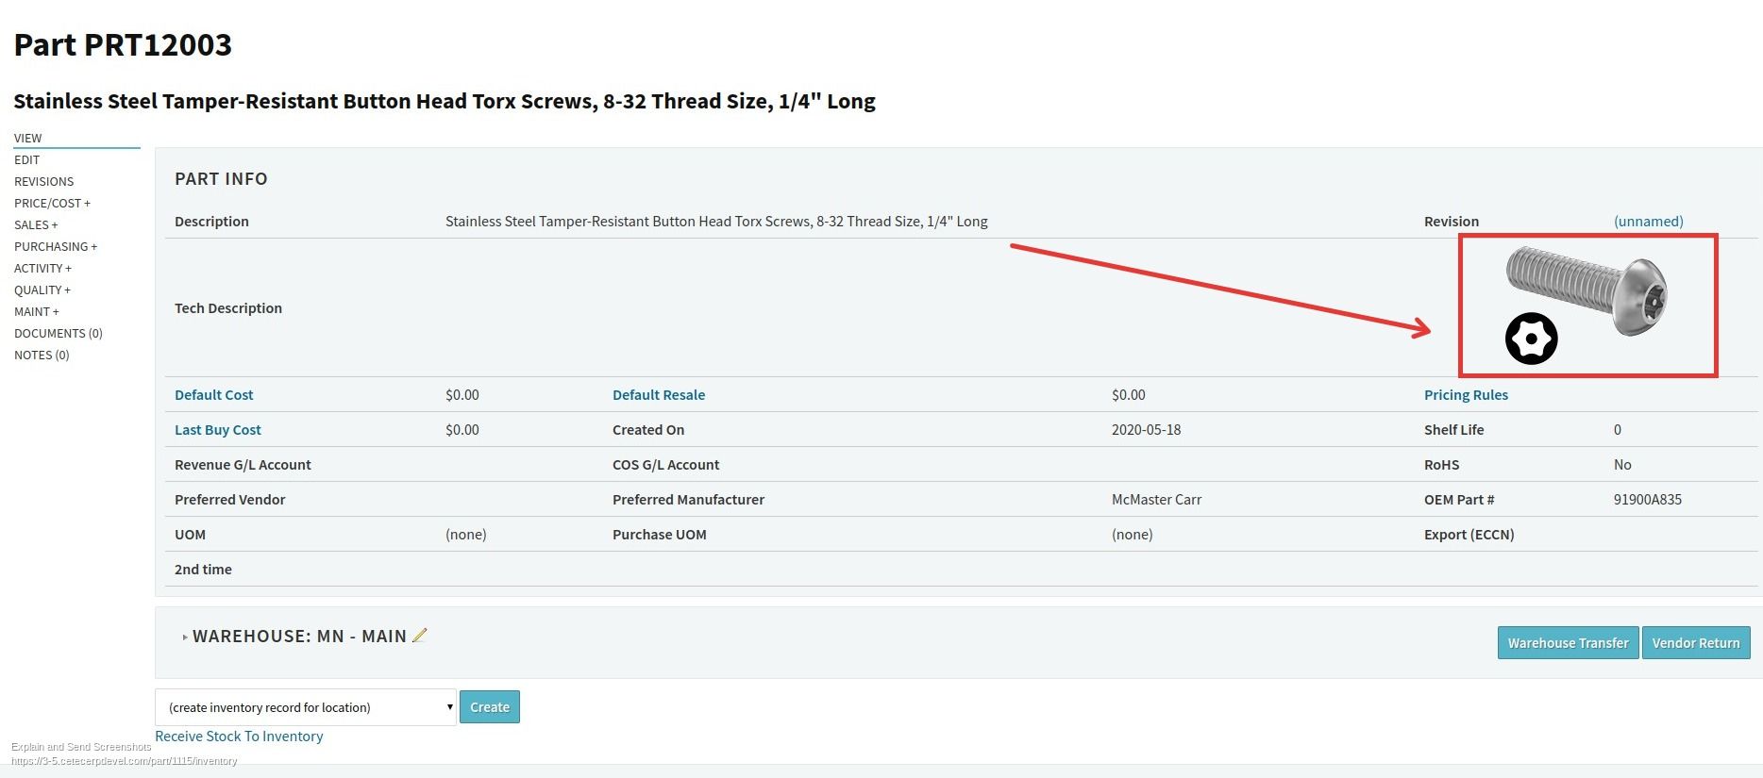Click the Create inventory record button
This screenshot has width=1763, height=778.
[x=489, y=707]
